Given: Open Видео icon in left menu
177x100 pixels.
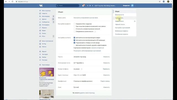Looking at the screenshot, I should click(40, 31).
